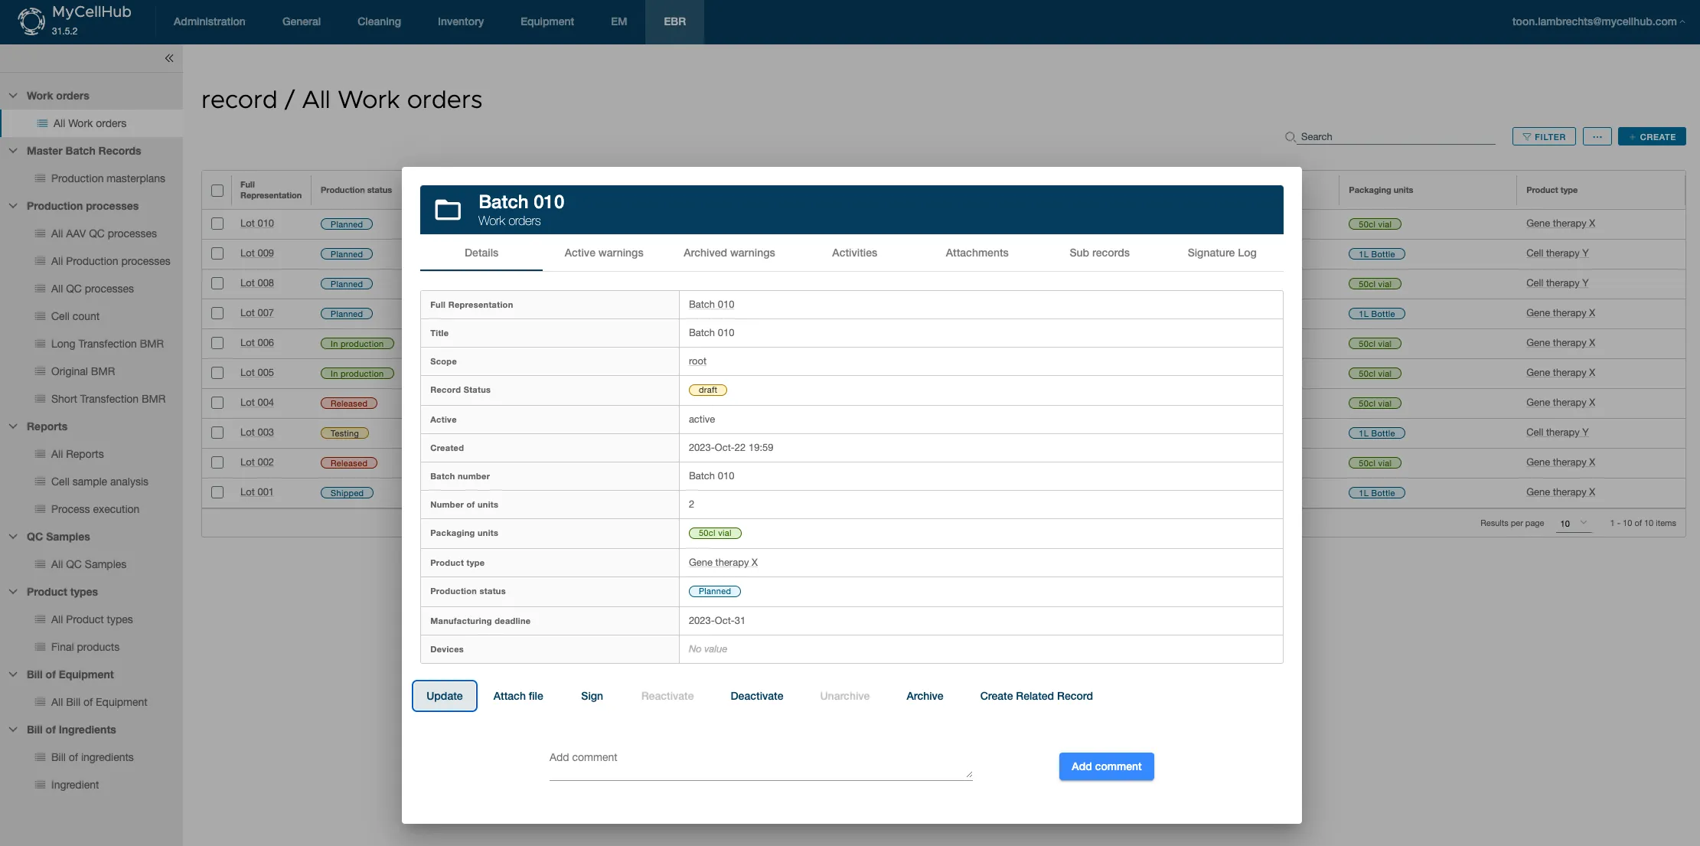Open the account menu for toon.lambrechts
Image resolution: width=1700 pixels, height=846 pixels.
coord(1596,21)
